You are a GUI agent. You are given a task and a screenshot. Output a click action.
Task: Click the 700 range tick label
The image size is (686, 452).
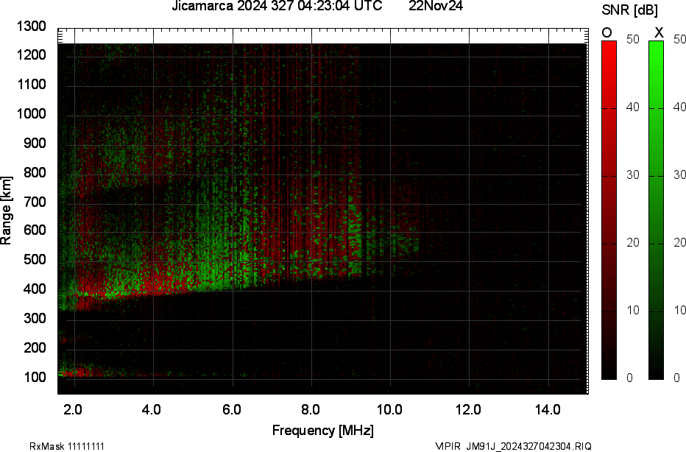coord(37,202)
